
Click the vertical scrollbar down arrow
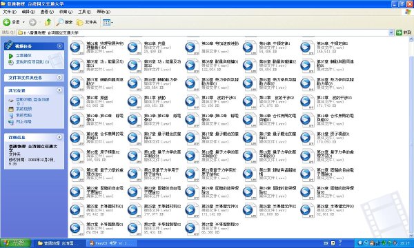coord(411,236)
